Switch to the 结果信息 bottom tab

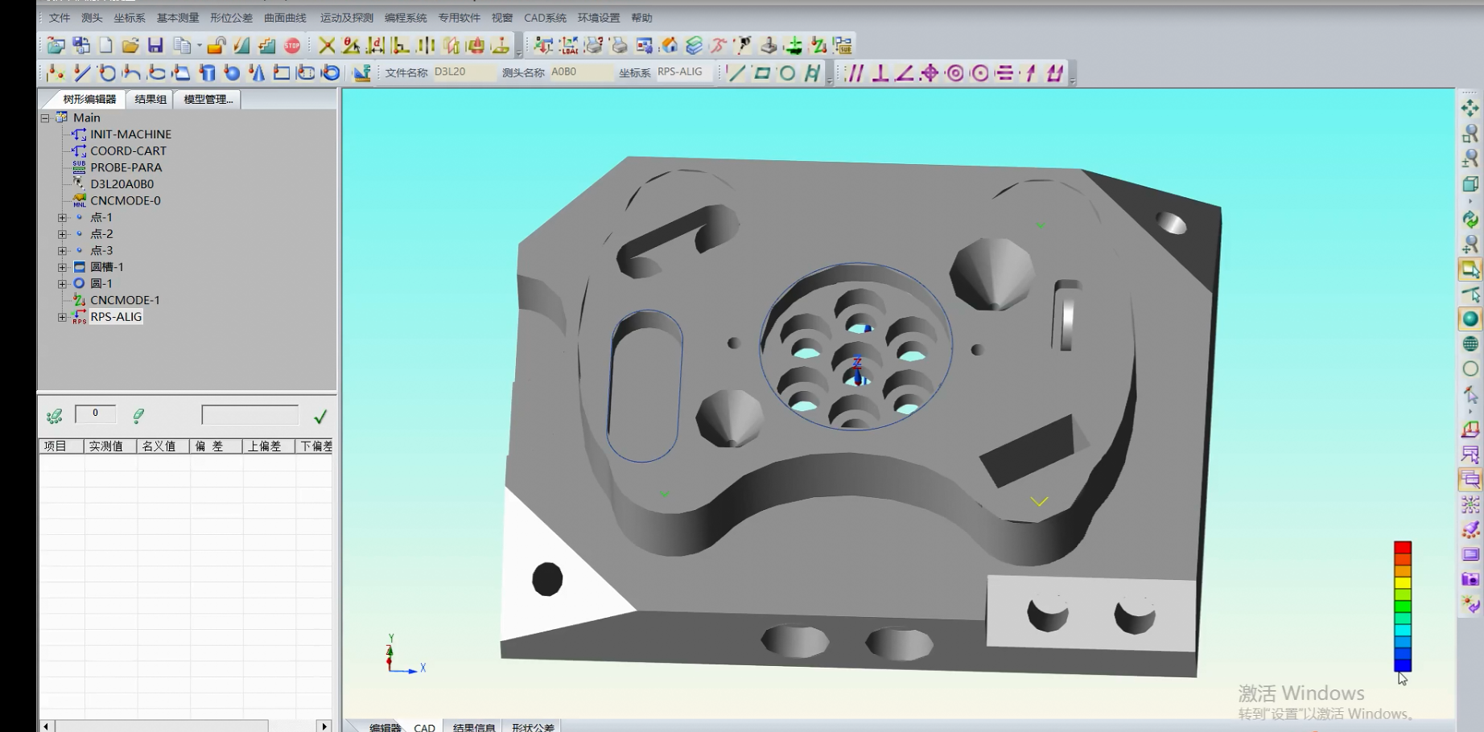(473, 726)
